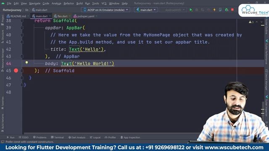This screenshot has height=151, width=269.
Task: Open the Logcat tool window
Action: (x=95, y=137)
